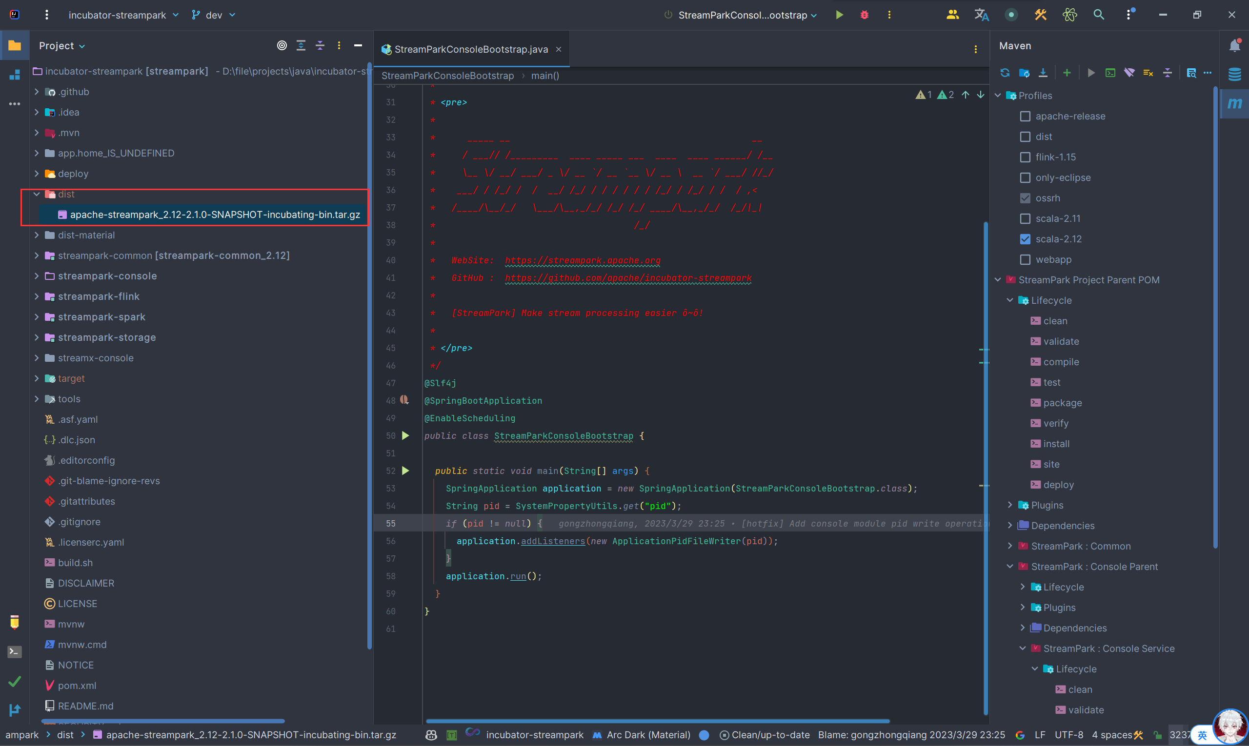1249x746 pixels.
Task: Uncheck the scala-2.12 profile
Action: (x=1025, y=239)
